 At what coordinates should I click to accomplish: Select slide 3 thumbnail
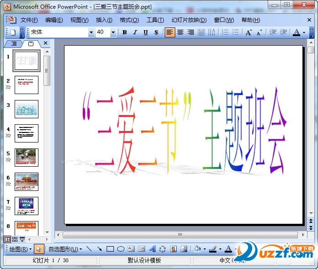27,109
